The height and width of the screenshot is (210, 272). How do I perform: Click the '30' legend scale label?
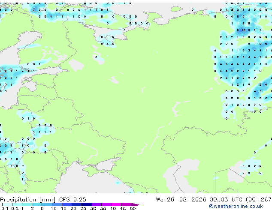click(93, 208)
